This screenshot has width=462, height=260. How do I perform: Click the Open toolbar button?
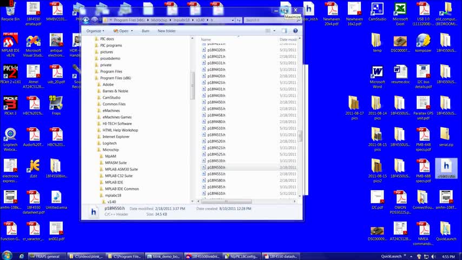[121, 31]
